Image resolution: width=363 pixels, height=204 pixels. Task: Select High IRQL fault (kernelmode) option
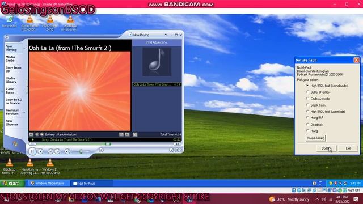click(307, 86)
